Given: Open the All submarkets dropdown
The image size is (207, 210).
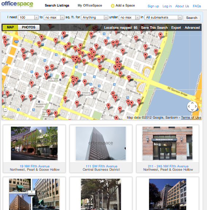Looking at the screenshot, I should coord(163,17).
